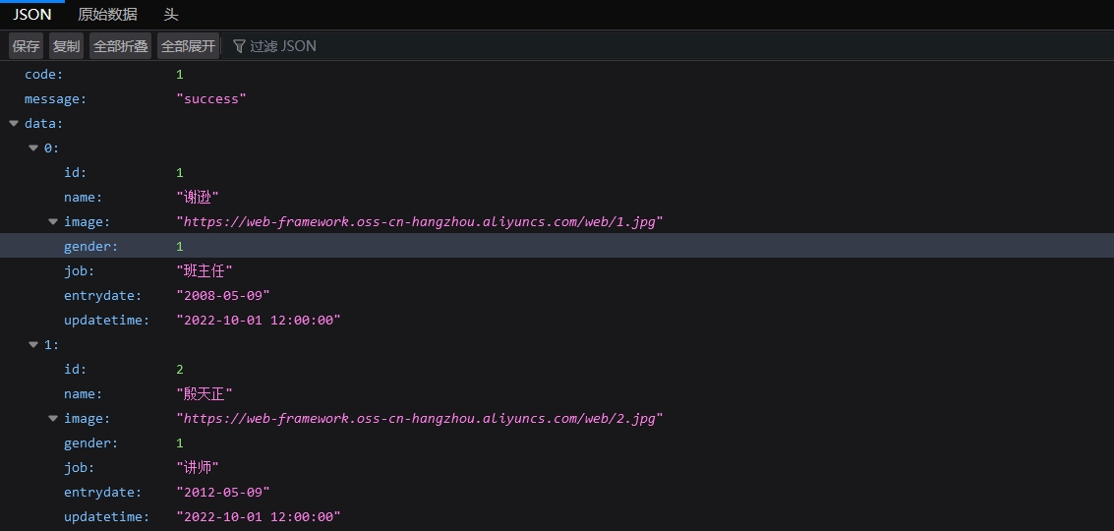Toggle the image arrow under item 1

[x=53, y=419]
